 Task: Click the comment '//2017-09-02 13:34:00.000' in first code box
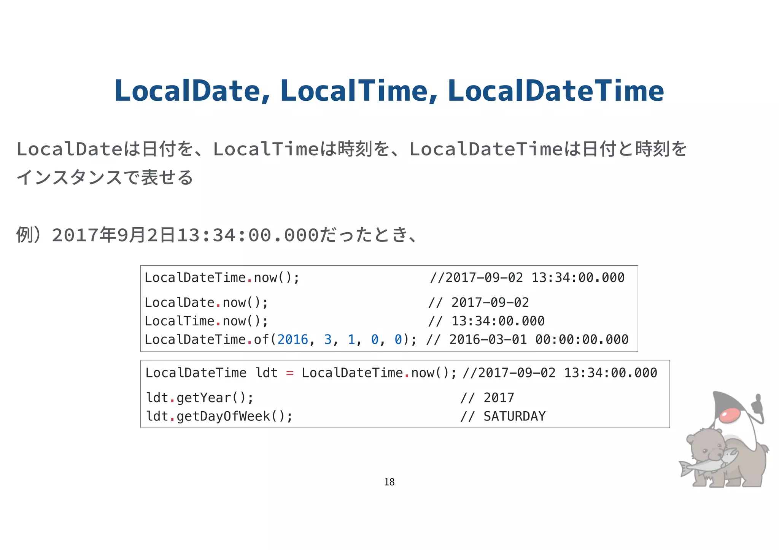pos(527,277)
